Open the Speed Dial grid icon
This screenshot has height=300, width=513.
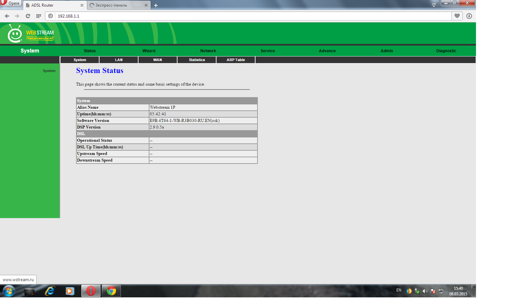[x=39, y=16]
